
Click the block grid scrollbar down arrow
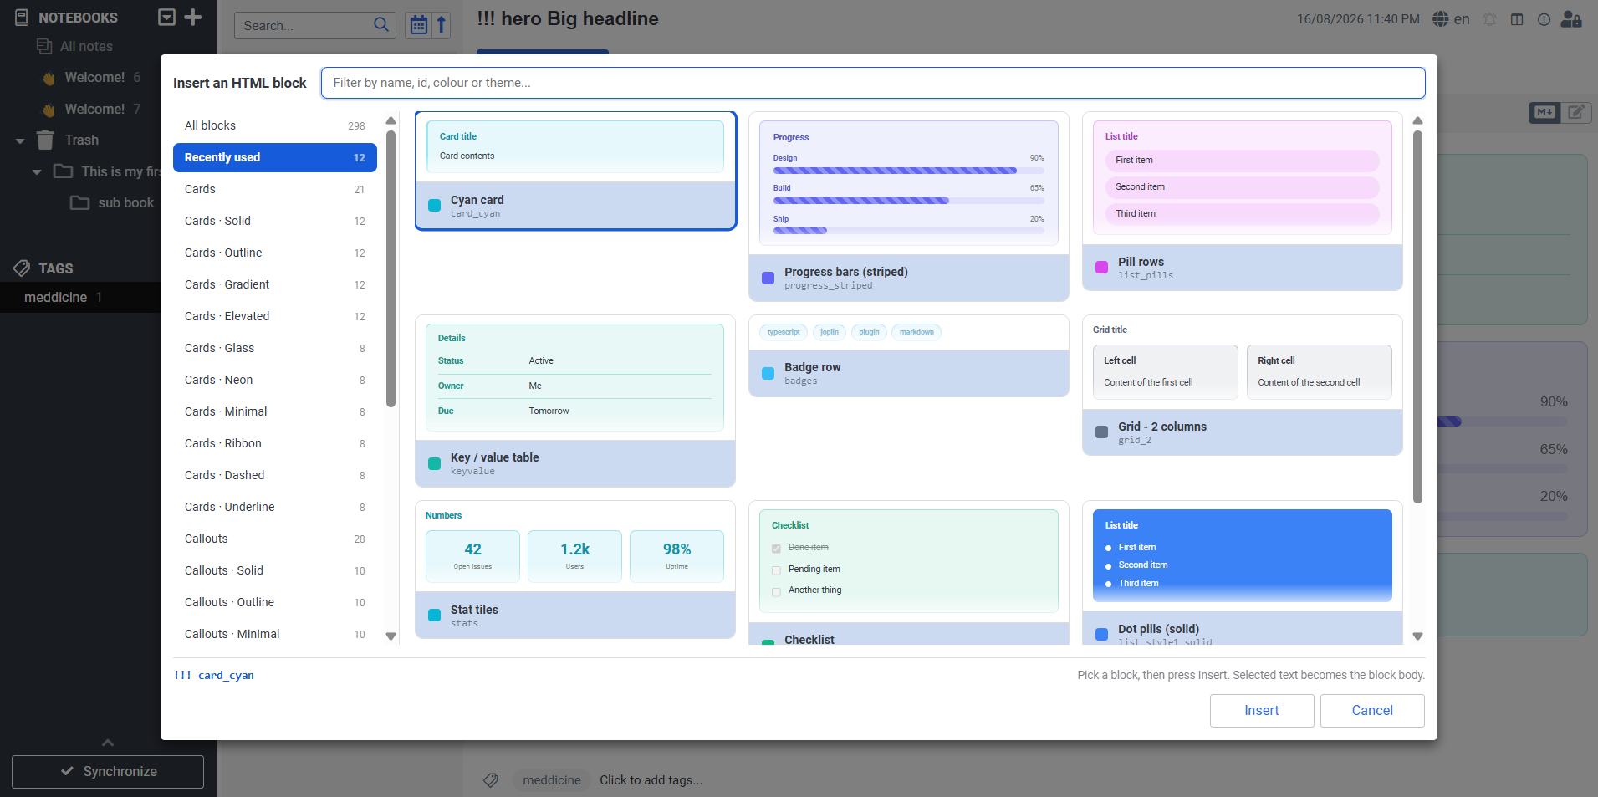point(1417,636)
